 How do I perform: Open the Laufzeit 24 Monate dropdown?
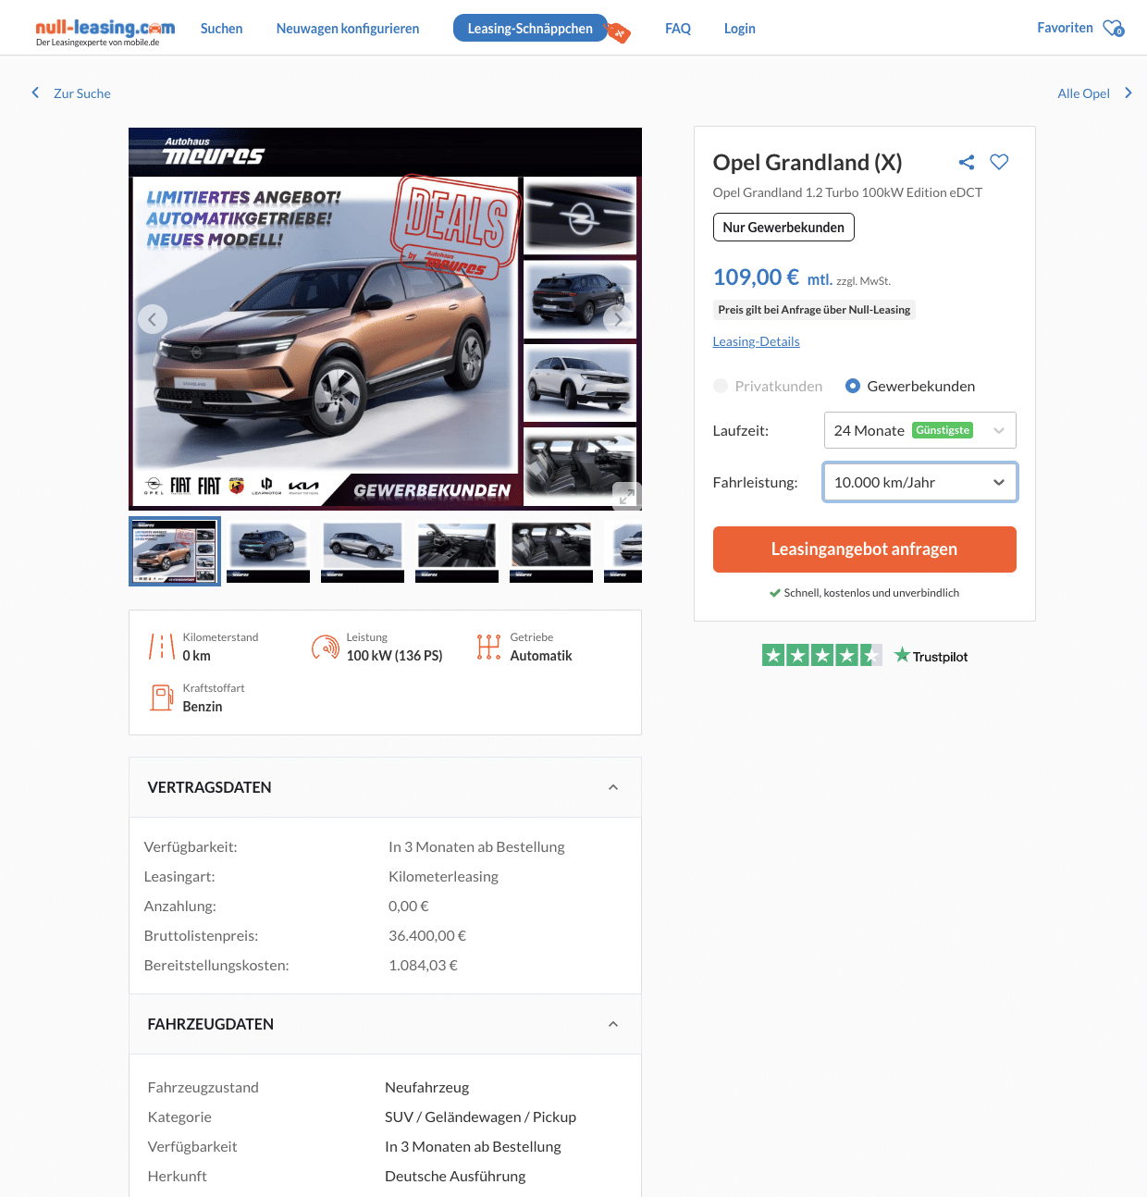[920, 430]
